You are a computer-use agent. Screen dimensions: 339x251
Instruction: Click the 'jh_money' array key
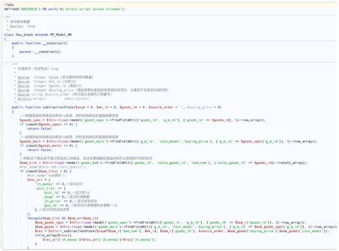[44, 184]
